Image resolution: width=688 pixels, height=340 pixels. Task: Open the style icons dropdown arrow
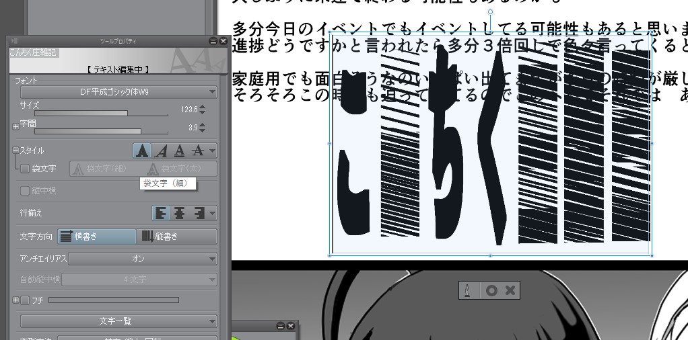point(212,151)
